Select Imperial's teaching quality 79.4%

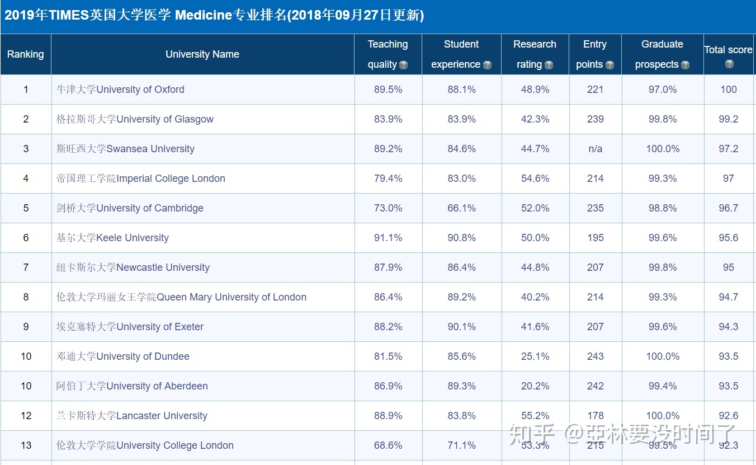(x=388, y=179)
